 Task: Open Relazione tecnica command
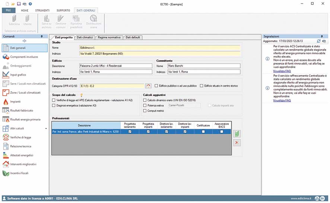click(25, 146)
